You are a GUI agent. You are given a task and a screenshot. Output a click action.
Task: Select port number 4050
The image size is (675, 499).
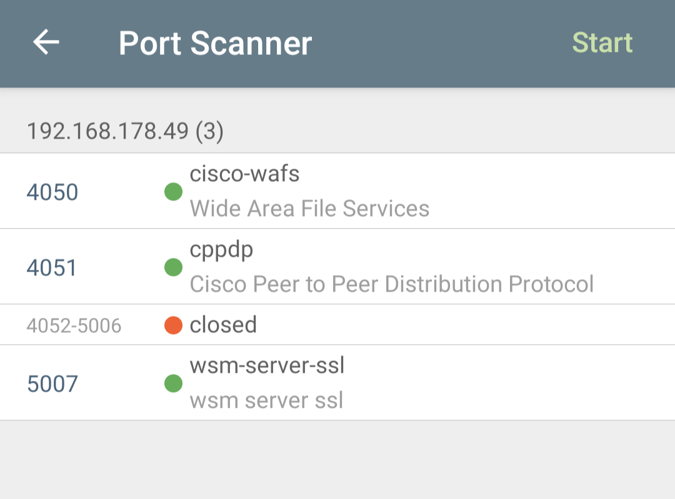[52, 192]
